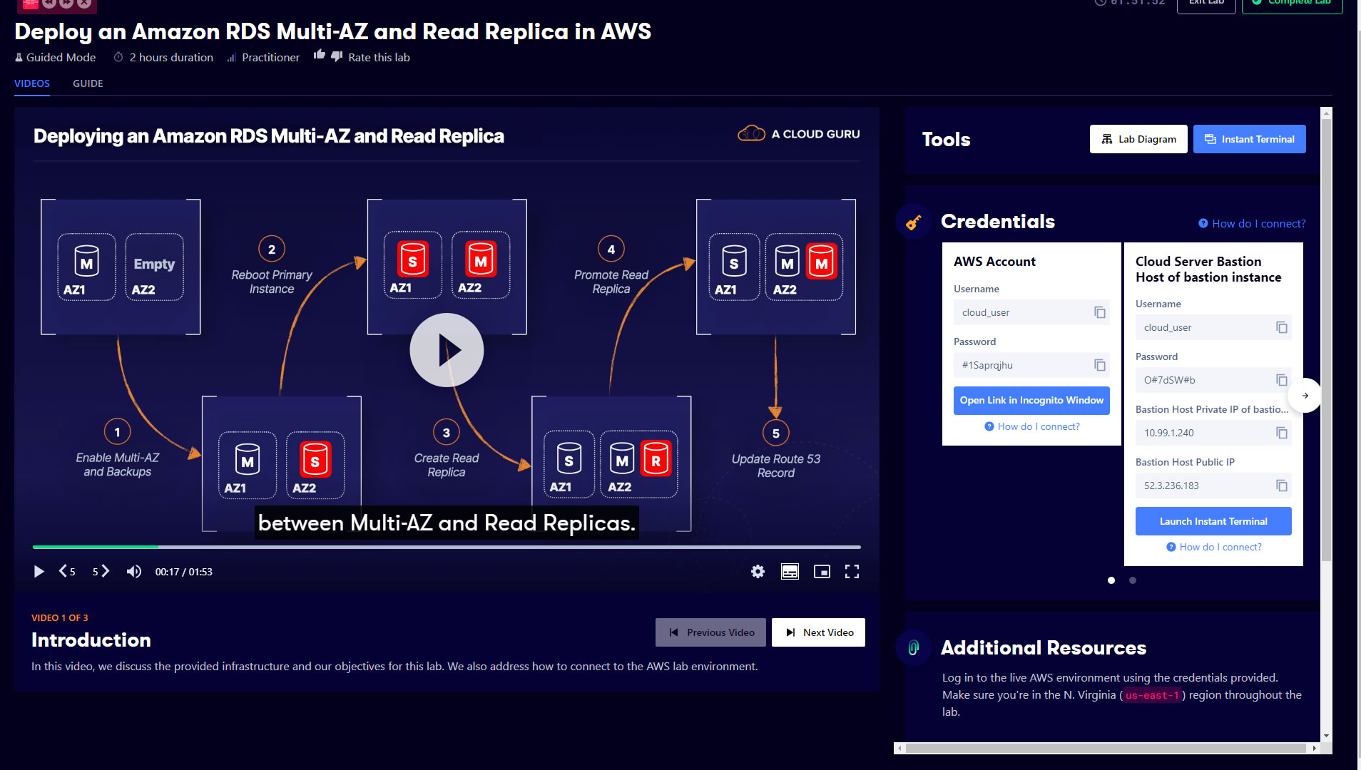Copy the Bastion Host Private IP
Viewport: 1361px width, 770px height.
point(1282,433)
